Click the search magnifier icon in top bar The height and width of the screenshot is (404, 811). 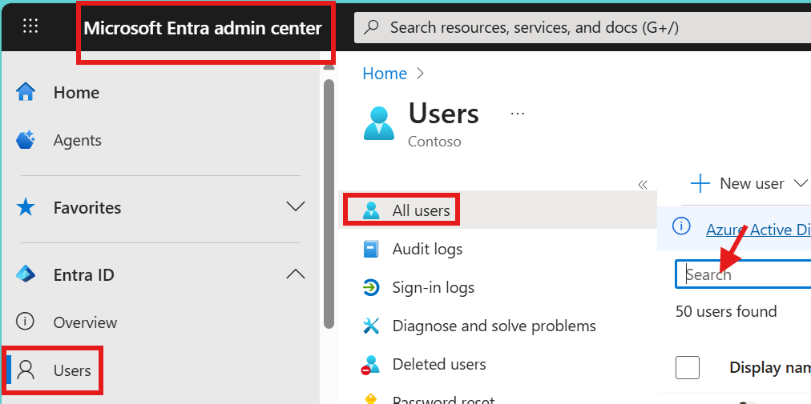pos(371,27)
